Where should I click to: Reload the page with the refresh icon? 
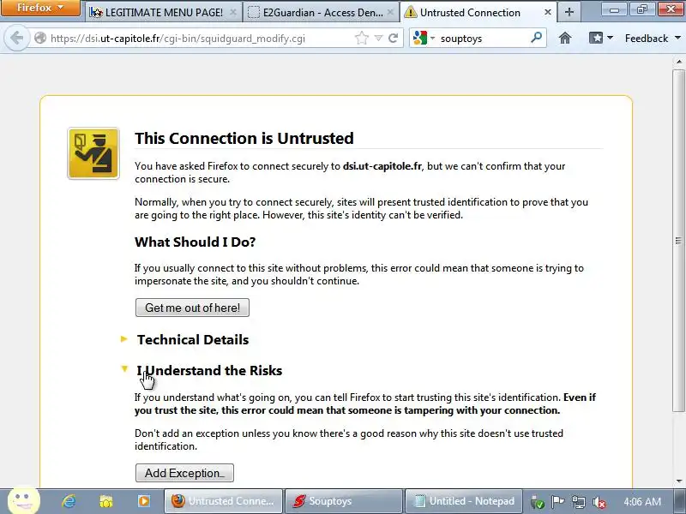click(x=393, y=38)
